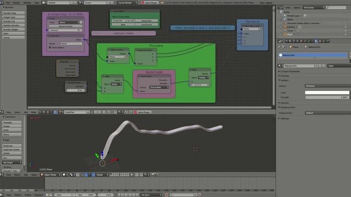Toggle Plane visibility eye in outliner
The image size is (351, 197).
pyautogui.click(x=346, y=34)
